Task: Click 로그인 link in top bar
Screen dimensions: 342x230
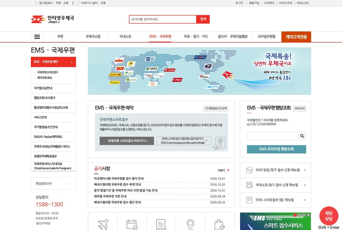Action: (x=239, y=3)
